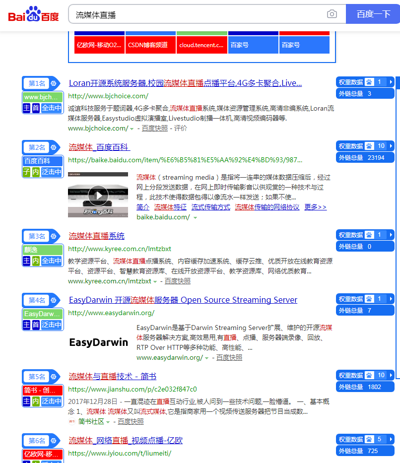Open the http://www.bjchoice.com/ green URL
The height and width of the screenshot is (463, 400).
108,96
